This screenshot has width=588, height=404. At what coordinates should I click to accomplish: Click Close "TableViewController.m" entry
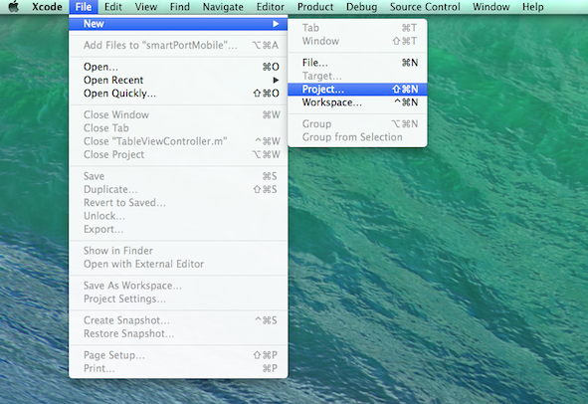click(178, 141)
